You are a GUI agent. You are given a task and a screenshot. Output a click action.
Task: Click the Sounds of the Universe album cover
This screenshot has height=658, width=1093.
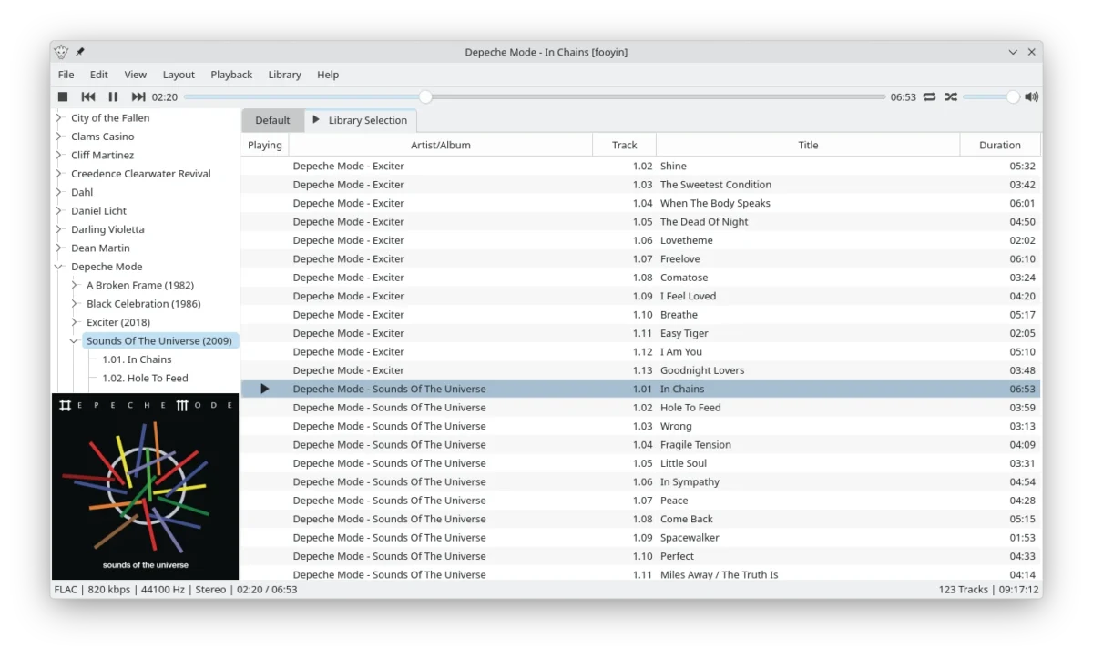(146, 487)
